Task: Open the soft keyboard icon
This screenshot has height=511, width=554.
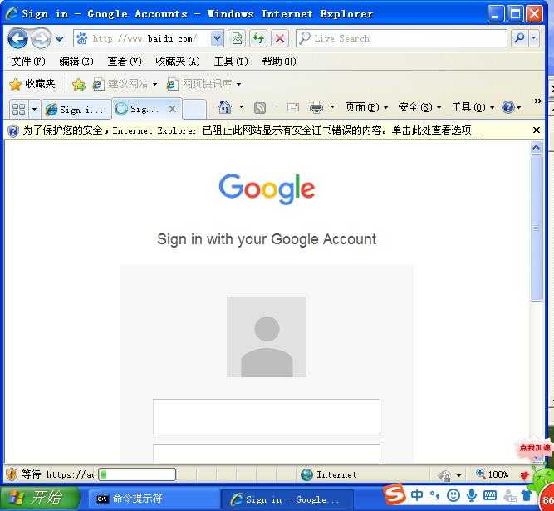Action: point(490,495)
